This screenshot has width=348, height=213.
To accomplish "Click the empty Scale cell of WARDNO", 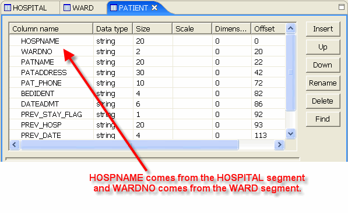I will click(x=192, y=51).
